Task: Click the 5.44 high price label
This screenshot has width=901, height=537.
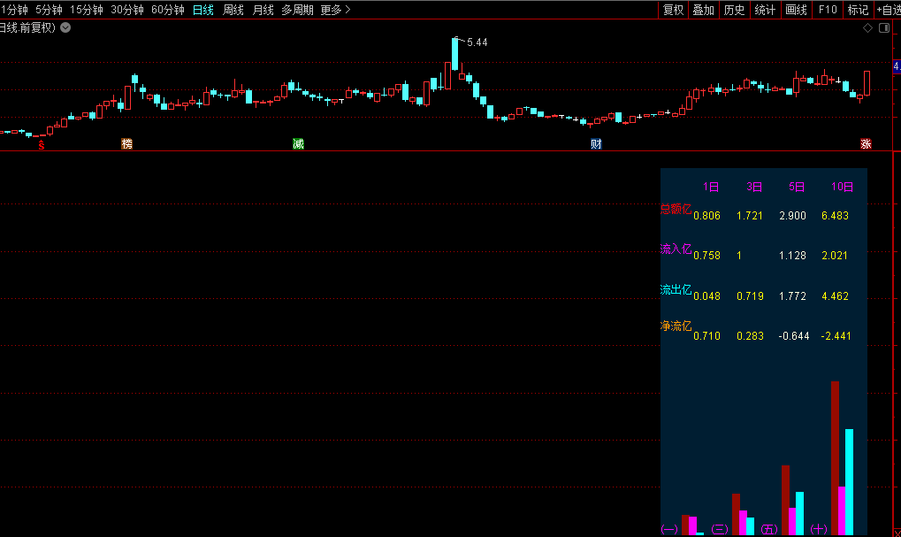Action: point(477,42)
